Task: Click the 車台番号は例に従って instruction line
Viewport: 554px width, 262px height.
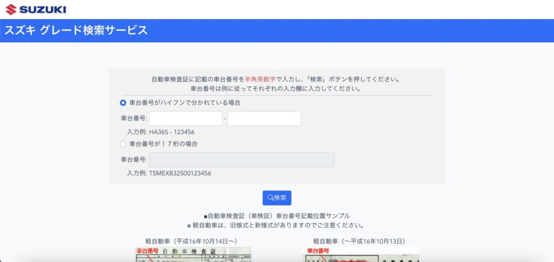Action: click(x=276, y=88)
